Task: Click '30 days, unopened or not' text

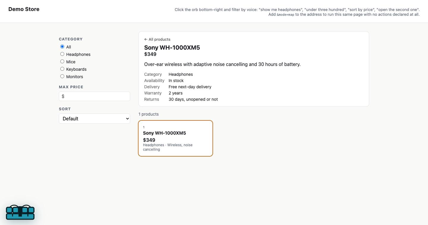Action: point(193,99)
